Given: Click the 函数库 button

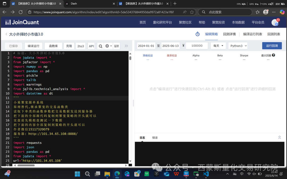Looking at the screenshot, I should [53, 46].
